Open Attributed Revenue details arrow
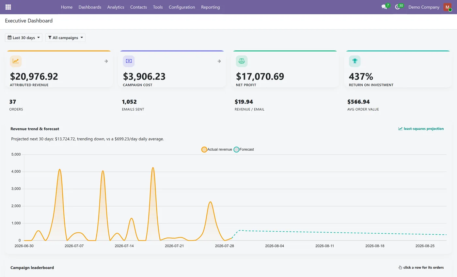This screenshot has width=457, height=277. pos(106,61)
